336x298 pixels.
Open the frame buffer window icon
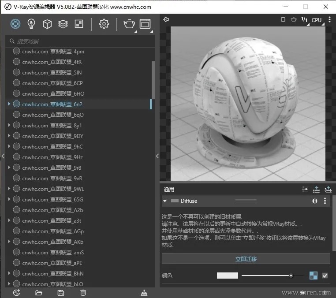click(x=145, y=24)
